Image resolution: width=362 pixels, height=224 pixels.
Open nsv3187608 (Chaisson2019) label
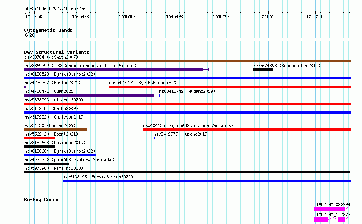pos(55,143)
